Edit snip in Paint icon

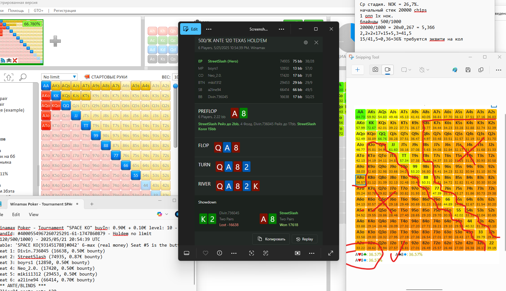pos(455,70)
